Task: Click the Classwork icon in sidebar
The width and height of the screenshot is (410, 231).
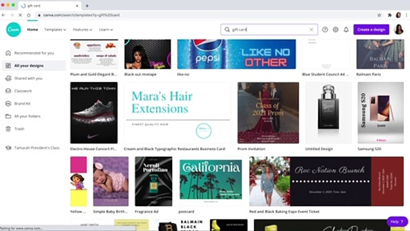Action: coord(8,91)
